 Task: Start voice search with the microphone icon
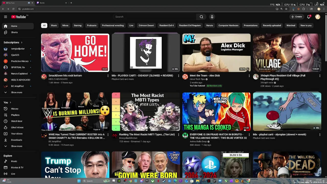[x=212, y=17]
